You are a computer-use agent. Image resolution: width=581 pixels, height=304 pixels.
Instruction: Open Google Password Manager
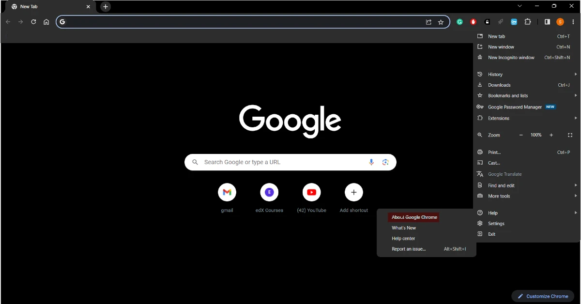tap(527, 107)
